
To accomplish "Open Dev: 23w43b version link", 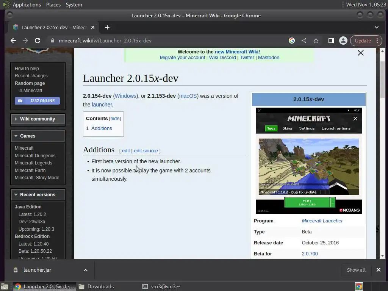I will (32, 221).
